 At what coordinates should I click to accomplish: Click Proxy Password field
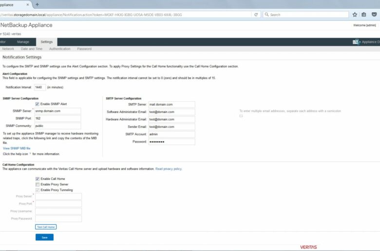click(x=58, y=219)
